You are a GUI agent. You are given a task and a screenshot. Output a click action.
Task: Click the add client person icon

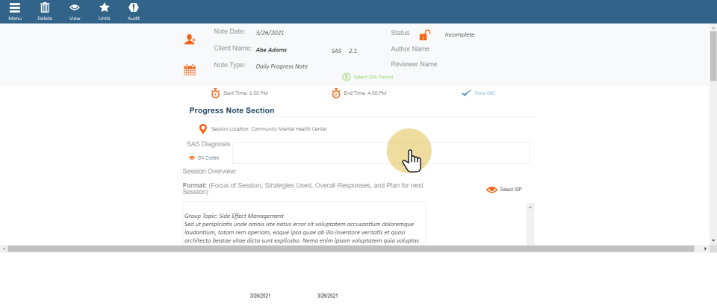tap(190, 40)
